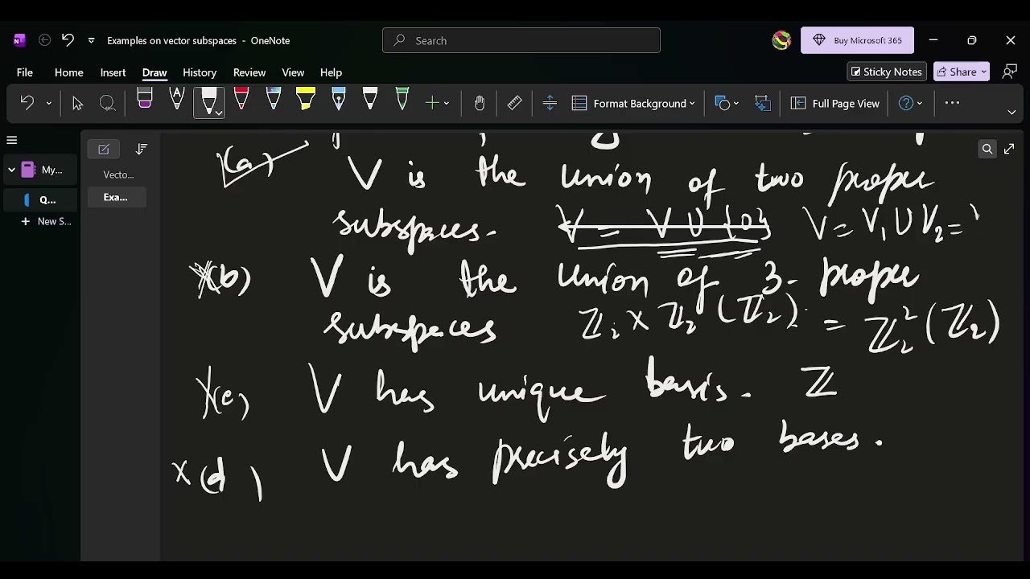The width and height of the screenshot is (1030, 579).
Task: Click the OneNote app logo
Action: 19,40
